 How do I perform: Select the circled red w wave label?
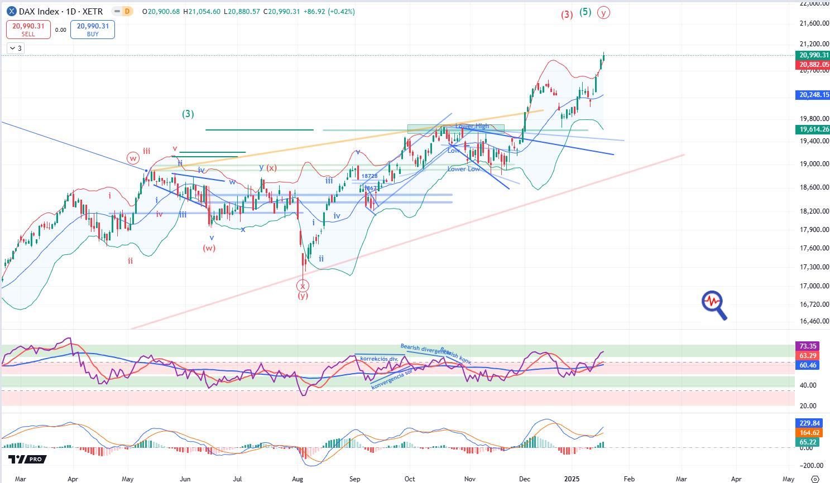(x=133, y=158)
